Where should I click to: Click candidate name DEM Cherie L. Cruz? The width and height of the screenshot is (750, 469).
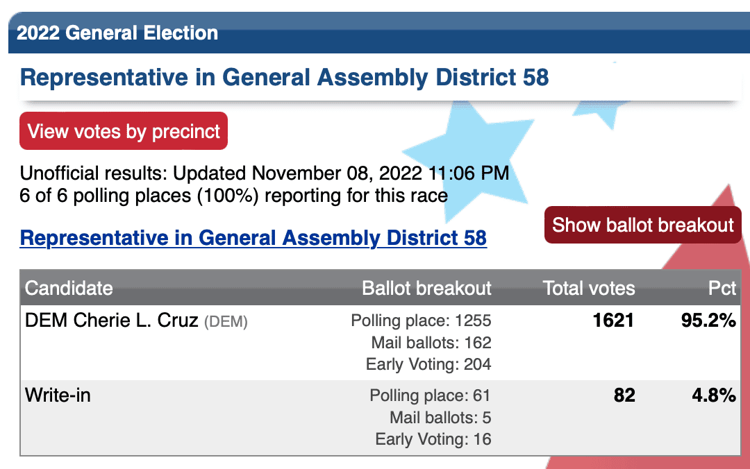click(111, 321)
